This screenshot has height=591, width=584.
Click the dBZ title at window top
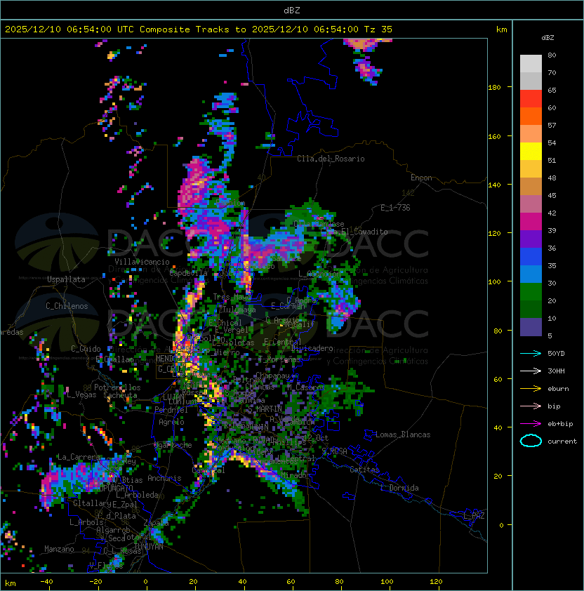point(292,10)
